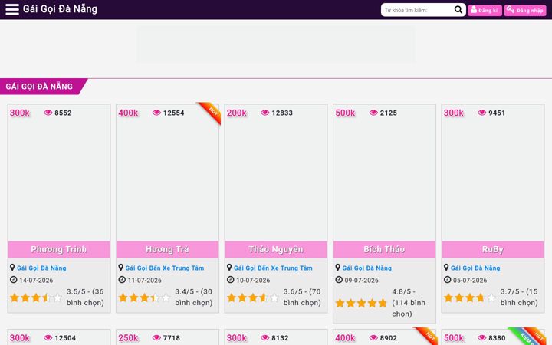The width and height of the screenshot is (552, 345).
Task: Click the eye views icon showing 8552
Action: (48, 113)
